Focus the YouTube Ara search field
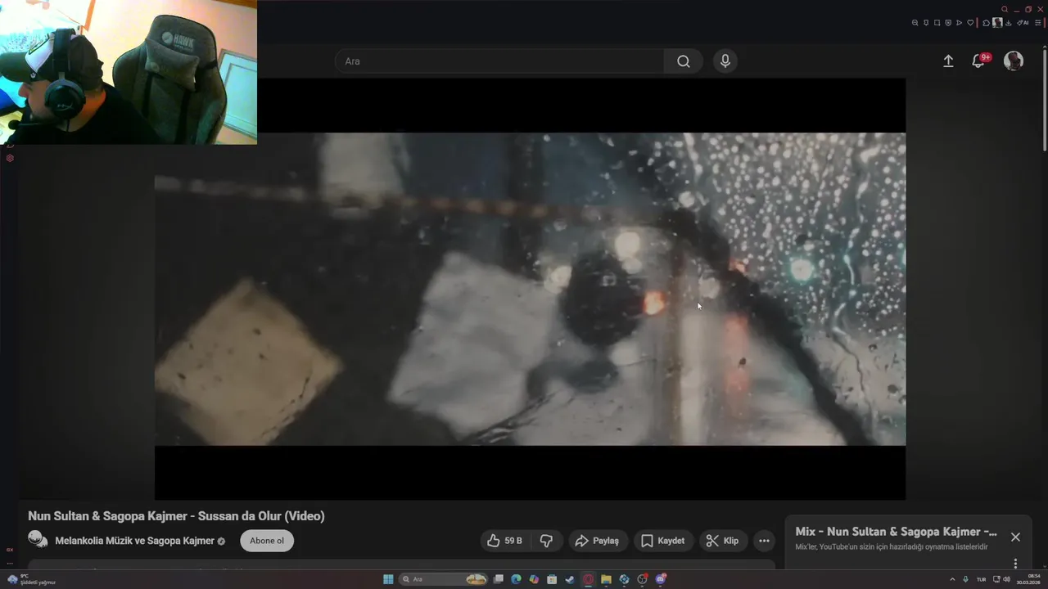The image size is (1048, 589). point(499,61)
